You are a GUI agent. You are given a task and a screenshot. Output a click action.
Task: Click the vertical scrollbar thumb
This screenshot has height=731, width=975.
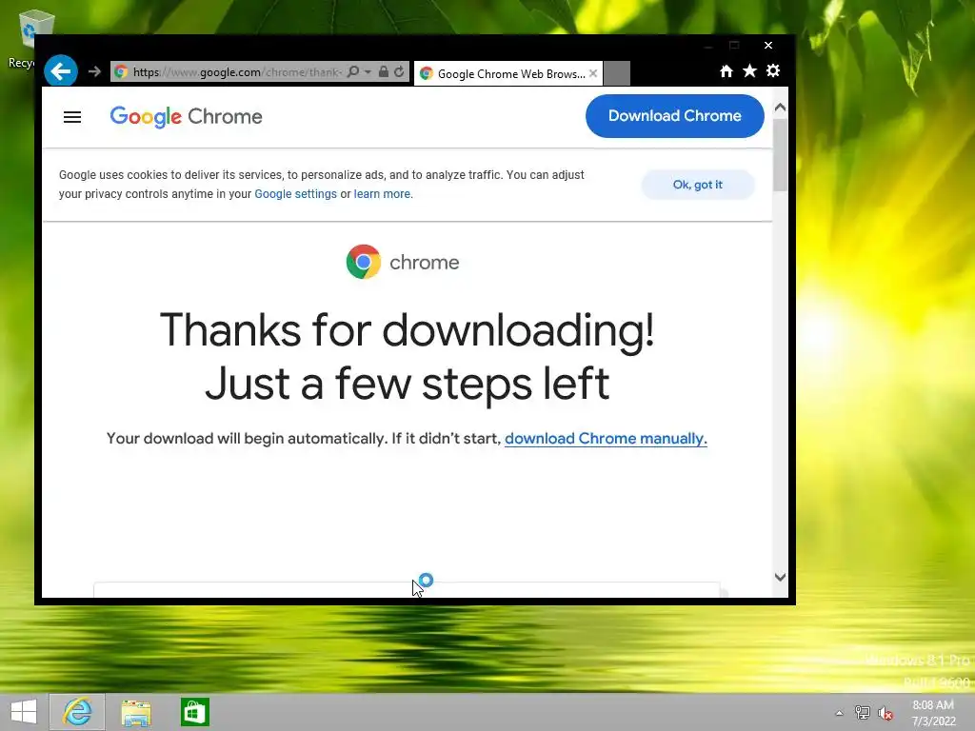pos(781,155)
